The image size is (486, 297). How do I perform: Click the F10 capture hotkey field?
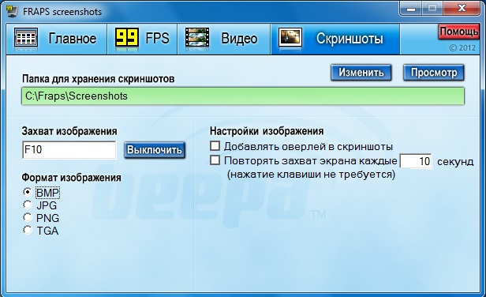coord(69,150)
